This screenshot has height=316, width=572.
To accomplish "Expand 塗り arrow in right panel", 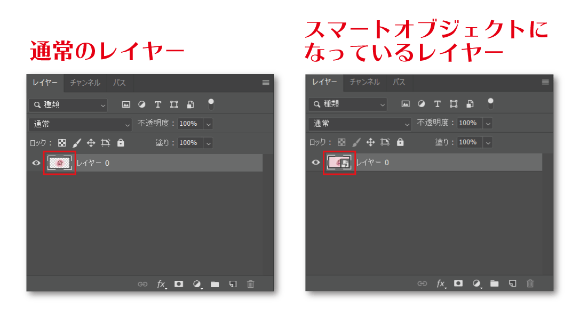I will click(488, 142).
